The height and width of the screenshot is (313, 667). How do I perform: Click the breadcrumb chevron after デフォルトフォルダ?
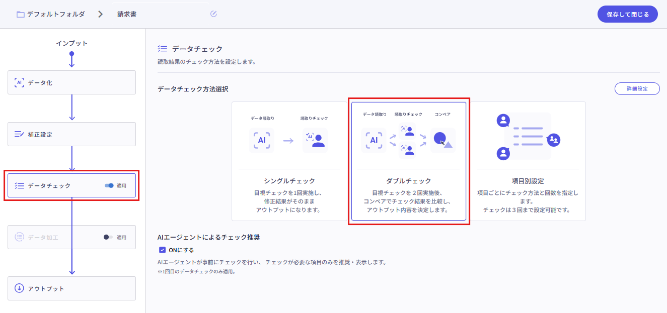coord(101,14)
